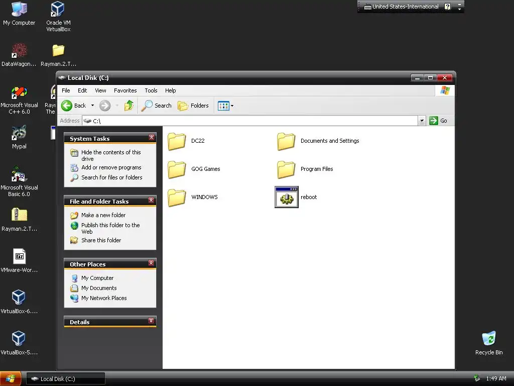Click the Search magnifier toolbar button
This screenshot has width=514, height=386.
157,106
